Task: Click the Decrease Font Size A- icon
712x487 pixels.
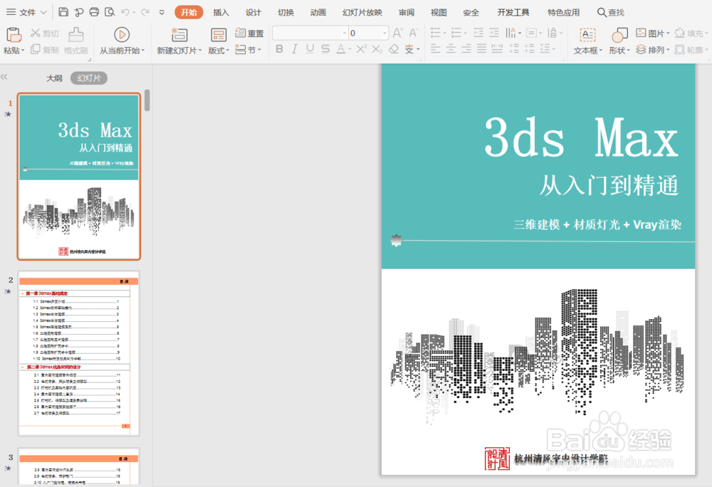Action: (x=413, y=33)
